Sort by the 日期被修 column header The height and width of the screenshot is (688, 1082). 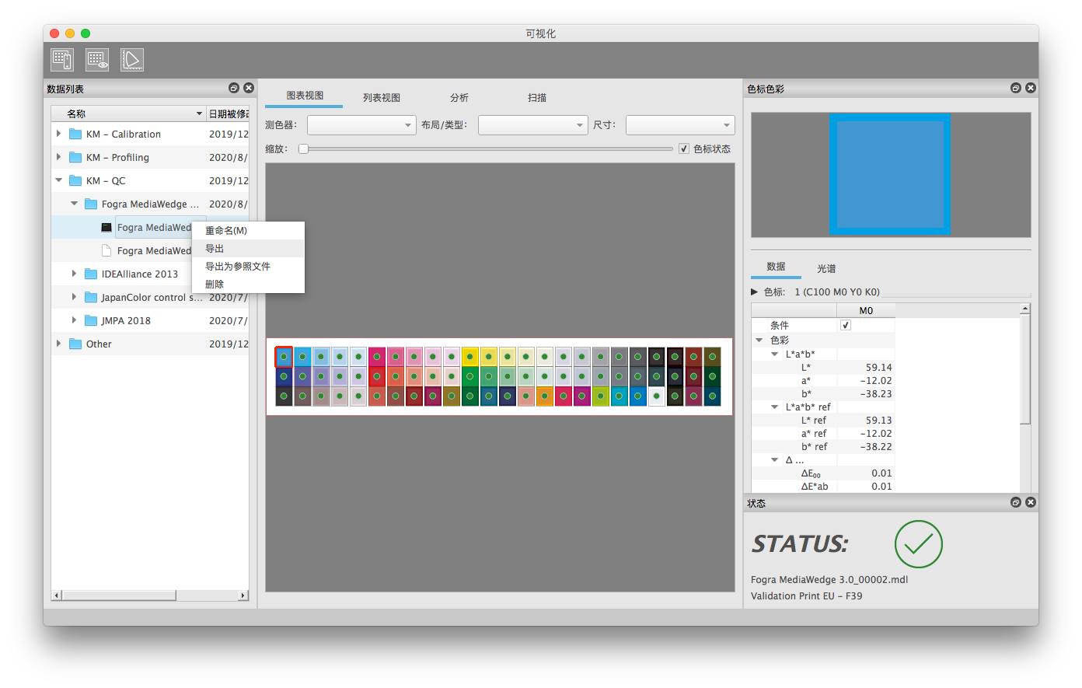[x=228, y=114]
